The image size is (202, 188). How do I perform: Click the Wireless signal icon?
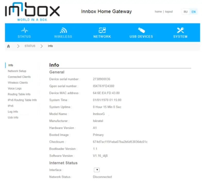(63, 31)
